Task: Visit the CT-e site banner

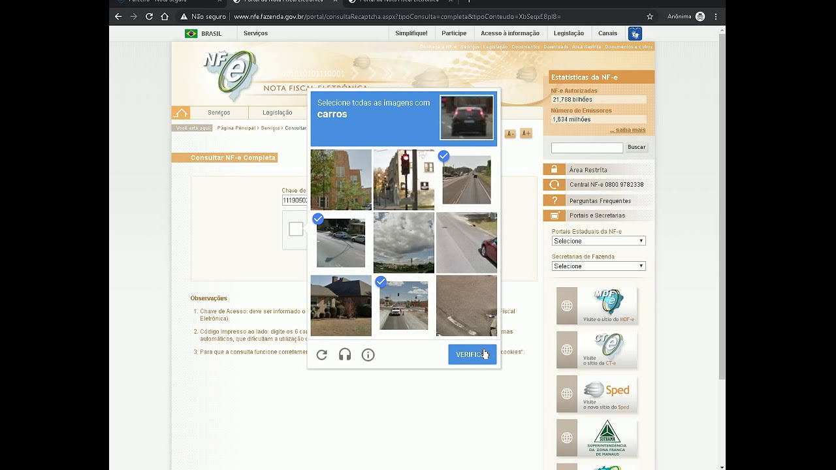Action: (x=597, y=350)
